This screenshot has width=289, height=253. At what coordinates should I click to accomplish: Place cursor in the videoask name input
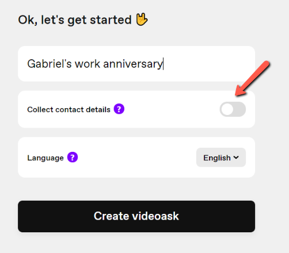[136, 64]
